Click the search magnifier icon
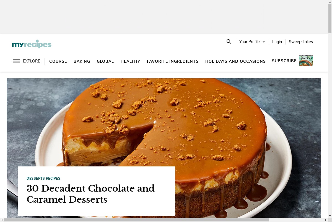332x222 pixels. point(229,42)
